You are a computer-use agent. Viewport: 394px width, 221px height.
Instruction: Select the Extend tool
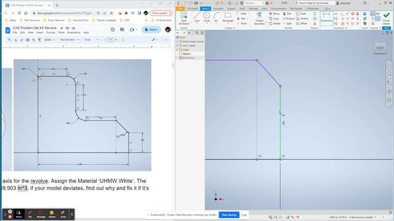288,18
